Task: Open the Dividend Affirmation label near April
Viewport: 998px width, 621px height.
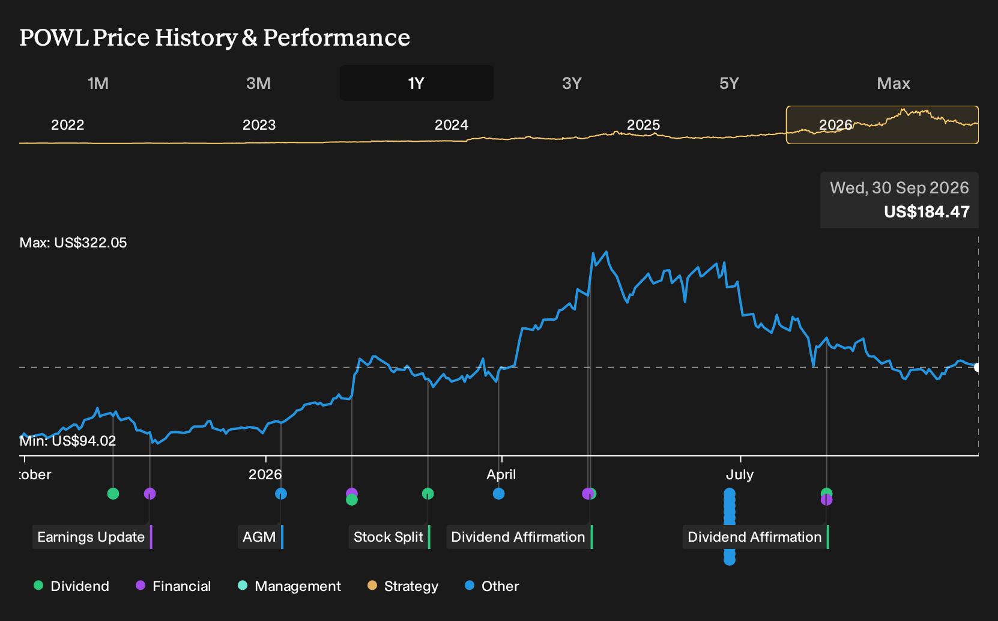Action: point(519,537)
